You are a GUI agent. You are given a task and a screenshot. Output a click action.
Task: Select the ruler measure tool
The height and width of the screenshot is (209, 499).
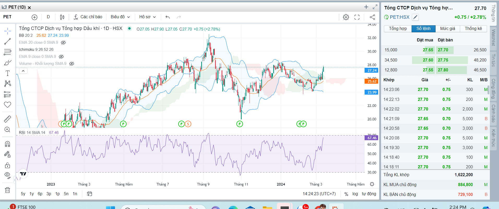pos(8,119)
